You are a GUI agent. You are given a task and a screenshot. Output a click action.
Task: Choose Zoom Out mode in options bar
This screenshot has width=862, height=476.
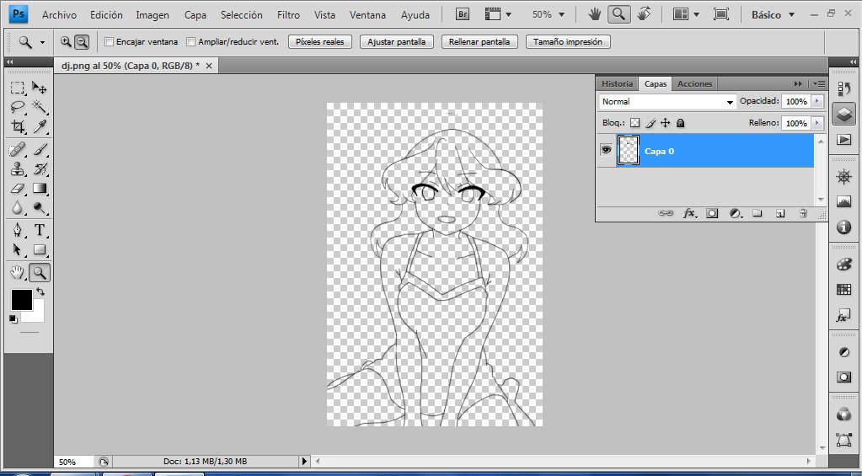click(82, 41)
